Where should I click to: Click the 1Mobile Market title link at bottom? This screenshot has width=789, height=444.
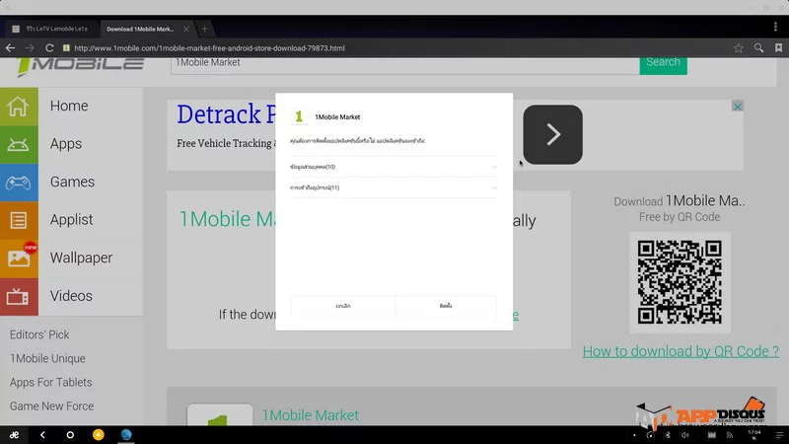click(310, 415)
